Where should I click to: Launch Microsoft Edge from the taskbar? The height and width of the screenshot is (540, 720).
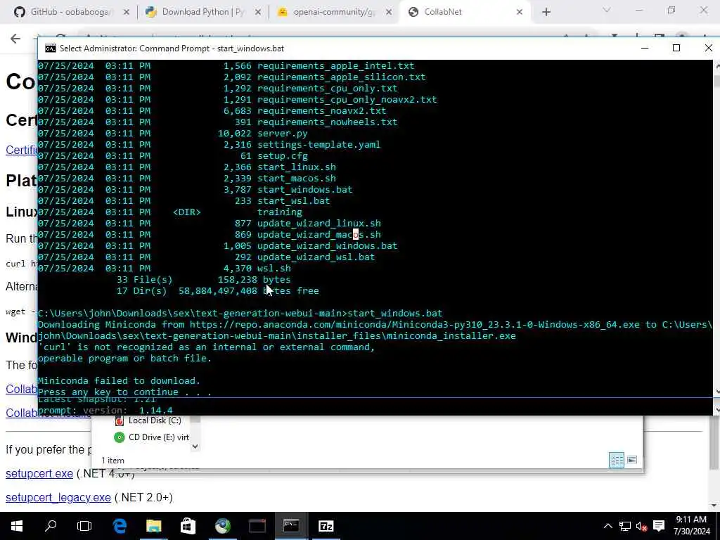(x=120, y=526)
